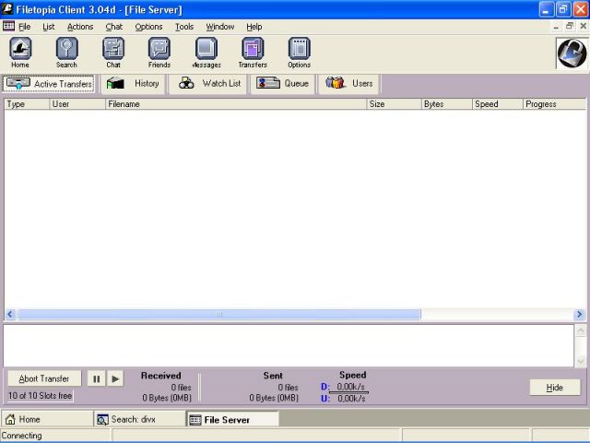Image resolution: width=590 pixels, height=443 pixels.
Task: Open the Window menu
Action: click(x=220, y=27)
